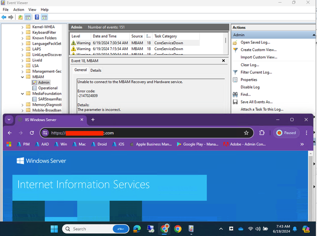Open a new Chrome tab

pyautogui.click(x=93, y=120)
